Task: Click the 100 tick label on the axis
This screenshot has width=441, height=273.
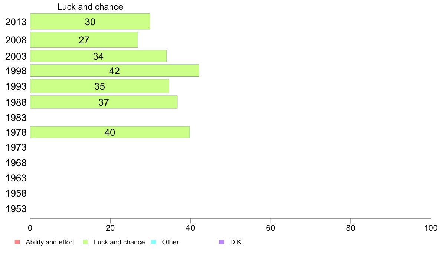Action: tap(431, 228)
